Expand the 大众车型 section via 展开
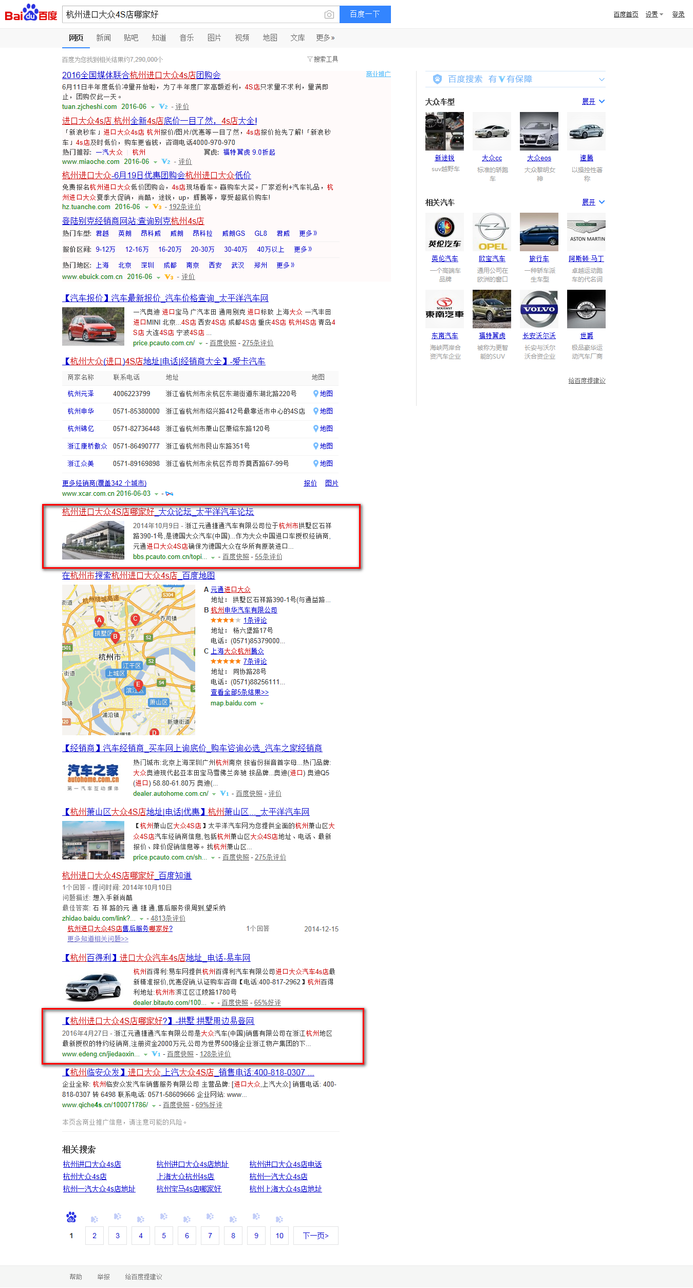Viewport: 693px width, 1288px height. 593,102
